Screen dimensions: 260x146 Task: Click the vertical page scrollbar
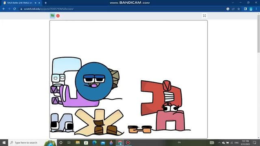click(x=258, y=34)
